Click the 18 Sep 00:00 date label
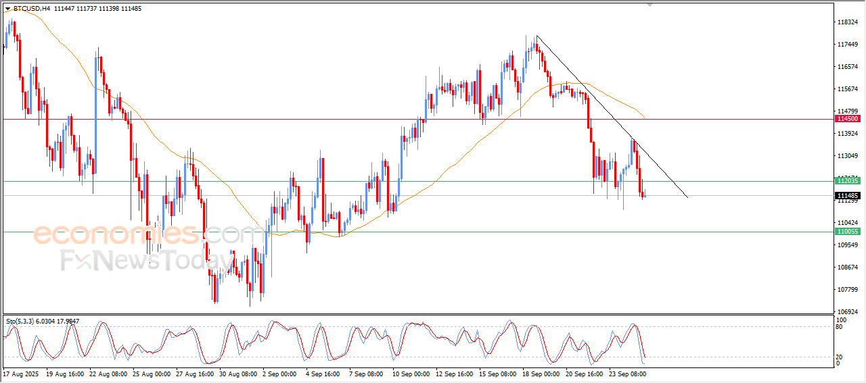866x383 pixels. click(541, 373)
